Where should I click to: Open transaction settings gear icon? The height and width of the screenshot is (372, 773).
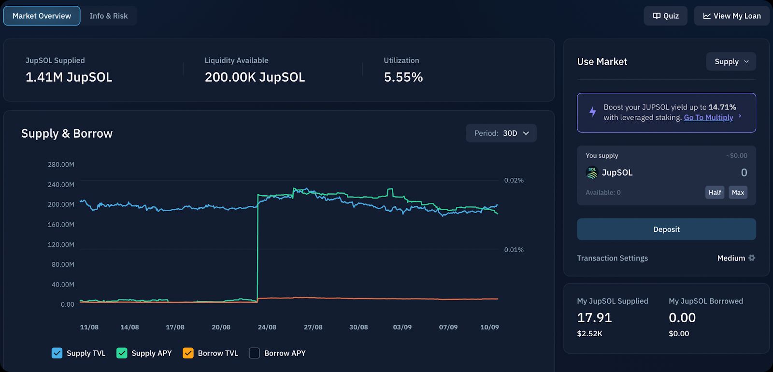[x=752, y=258]
